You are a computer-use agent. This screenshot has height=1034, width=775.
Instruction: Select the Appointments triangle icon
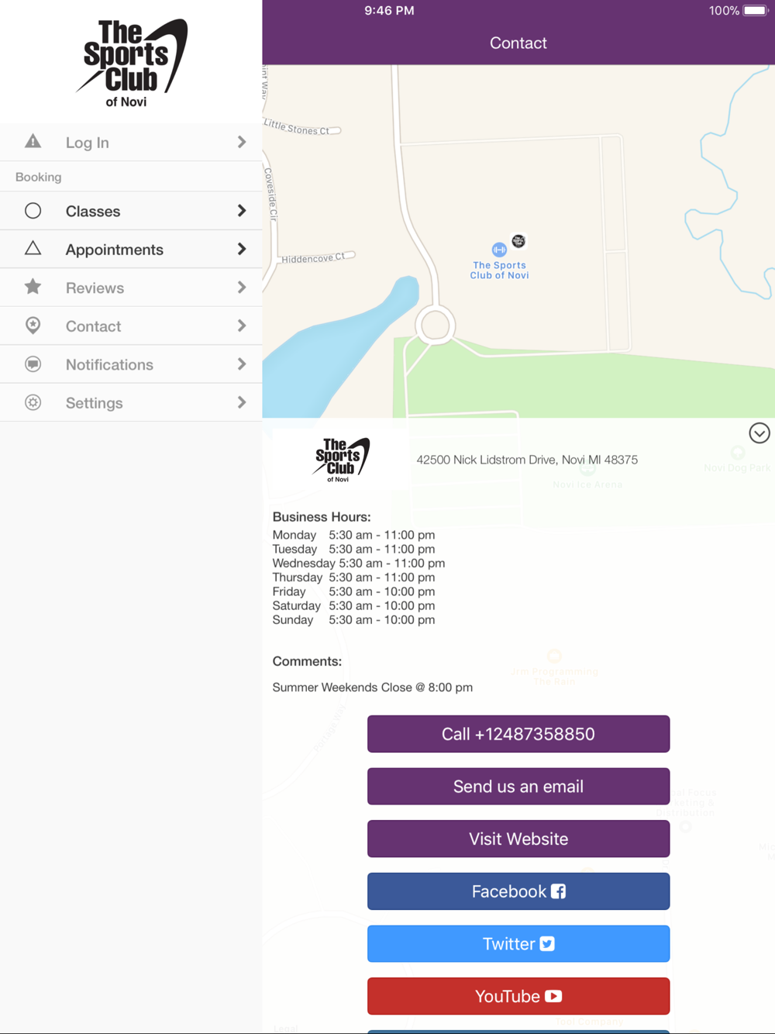coord(33,248)
